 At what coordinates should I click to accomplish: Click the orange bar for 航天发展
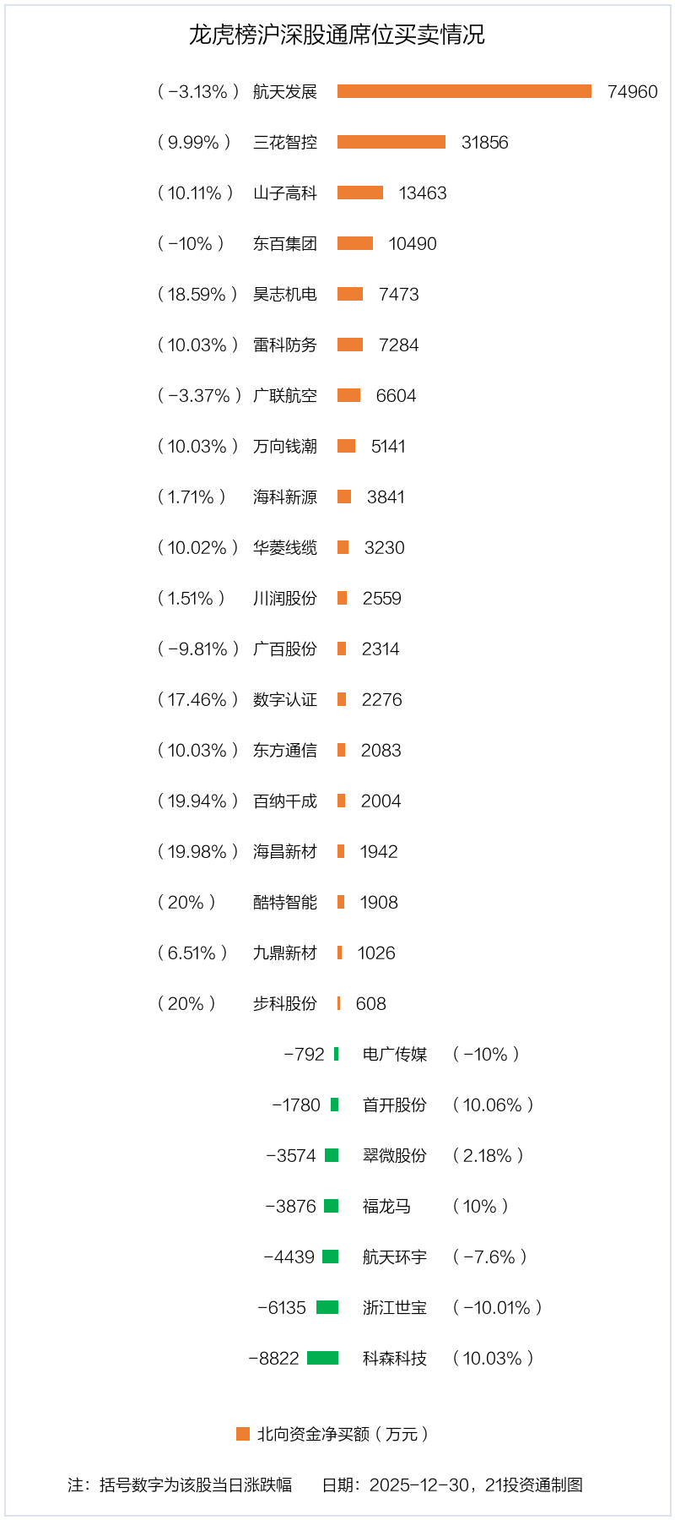(464, 91)
